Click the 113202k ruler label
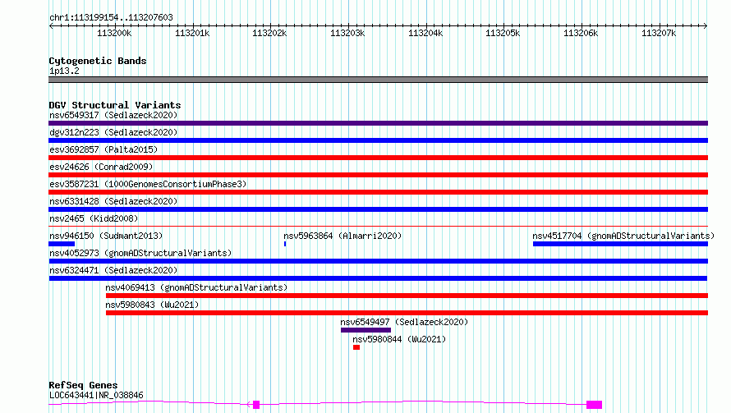 pos(269,33)
